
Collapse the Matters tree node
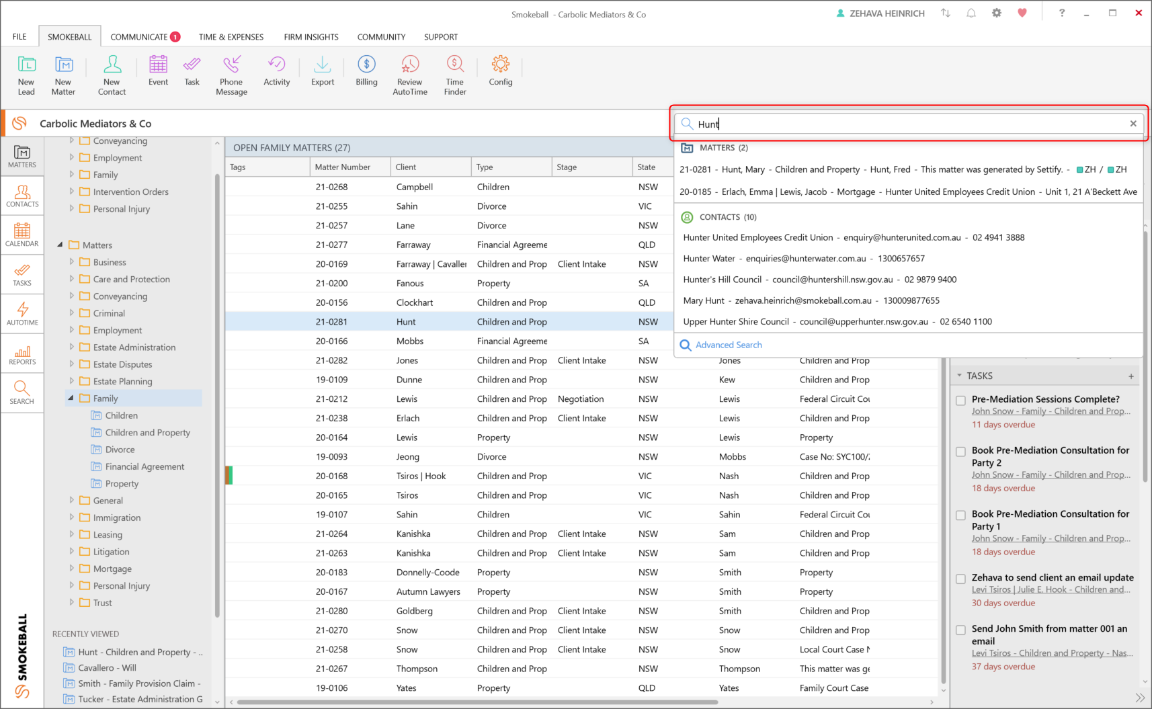[x=60, y=245]
